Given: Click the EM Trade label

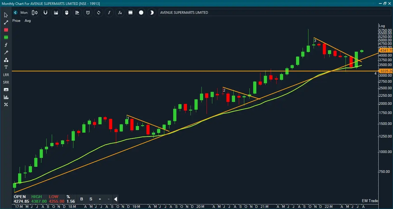Looking at the screenshot, I should (x=370, y=201).
